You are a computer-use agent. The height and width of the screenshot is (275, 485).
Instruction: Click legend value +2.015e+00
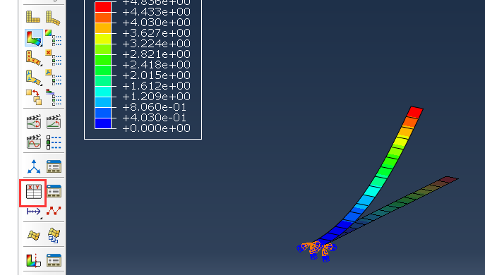pos(156,75)
